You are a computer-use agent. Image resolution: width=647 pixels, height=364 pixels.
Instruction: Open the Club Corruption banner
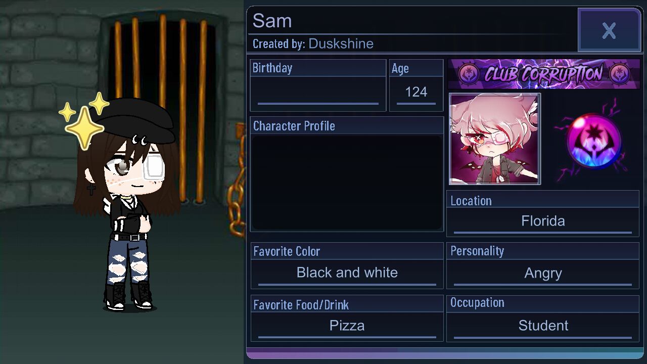pyautogui.click(x=544, y=74)
